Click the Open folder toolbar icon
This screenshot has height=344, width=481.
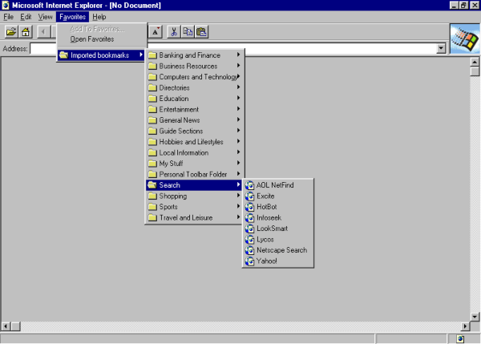click(11, 31)
